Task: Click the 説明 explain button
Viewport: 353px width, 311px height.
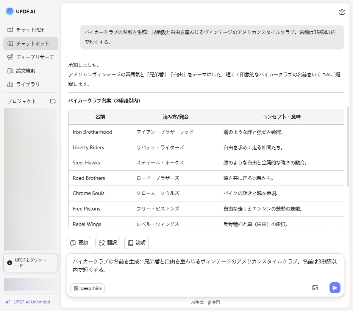Action: [x=136, y=243]
